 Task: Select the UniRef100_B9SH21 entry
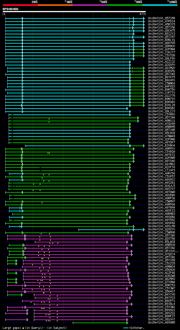click(x=161, y=310)
